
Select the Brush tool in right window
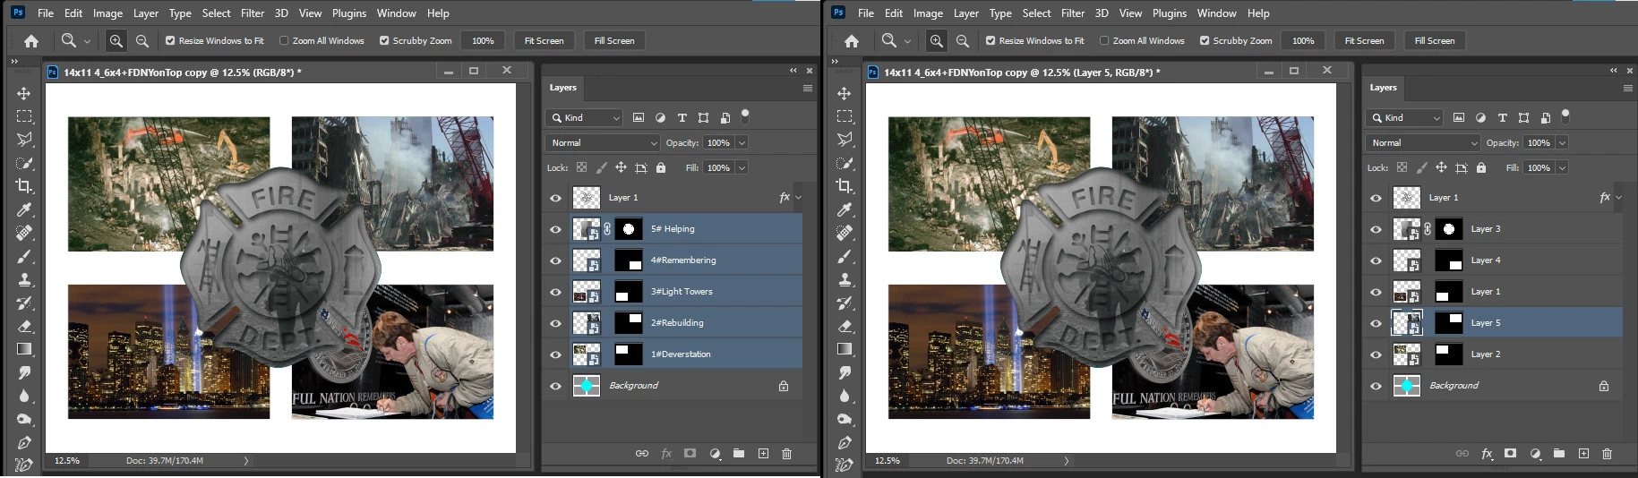[x=845, y=256]
